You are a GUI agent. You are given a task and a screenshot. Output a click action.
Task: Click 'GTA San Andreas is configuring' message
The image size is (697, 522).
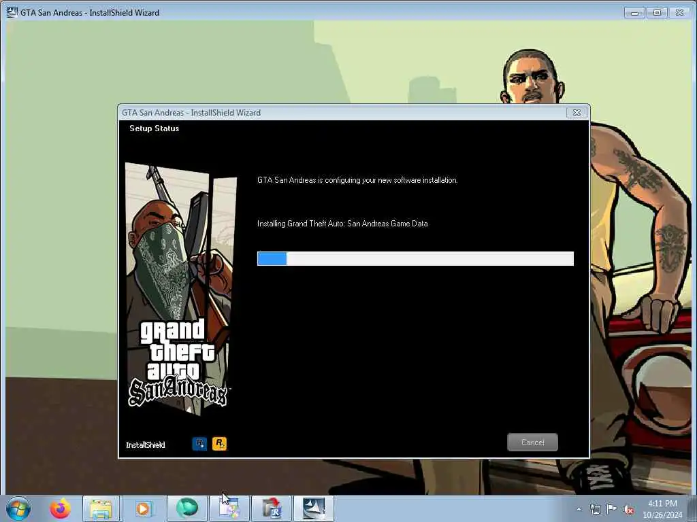(x=357, y=180)
